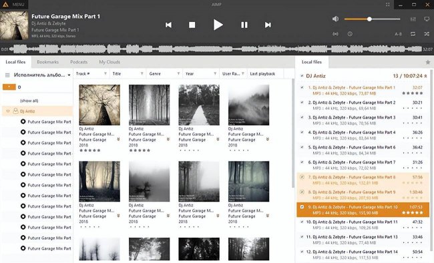Select track Future Garage Mix Part 11
Screen dimensions: 434x263
tap(363, 224)
